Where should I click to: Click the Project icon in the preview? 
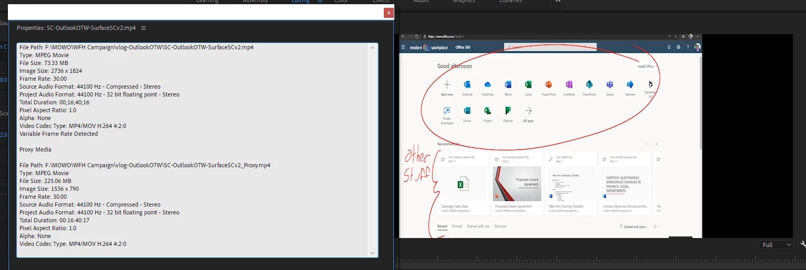pyautogui.click(x=487, y=111)
